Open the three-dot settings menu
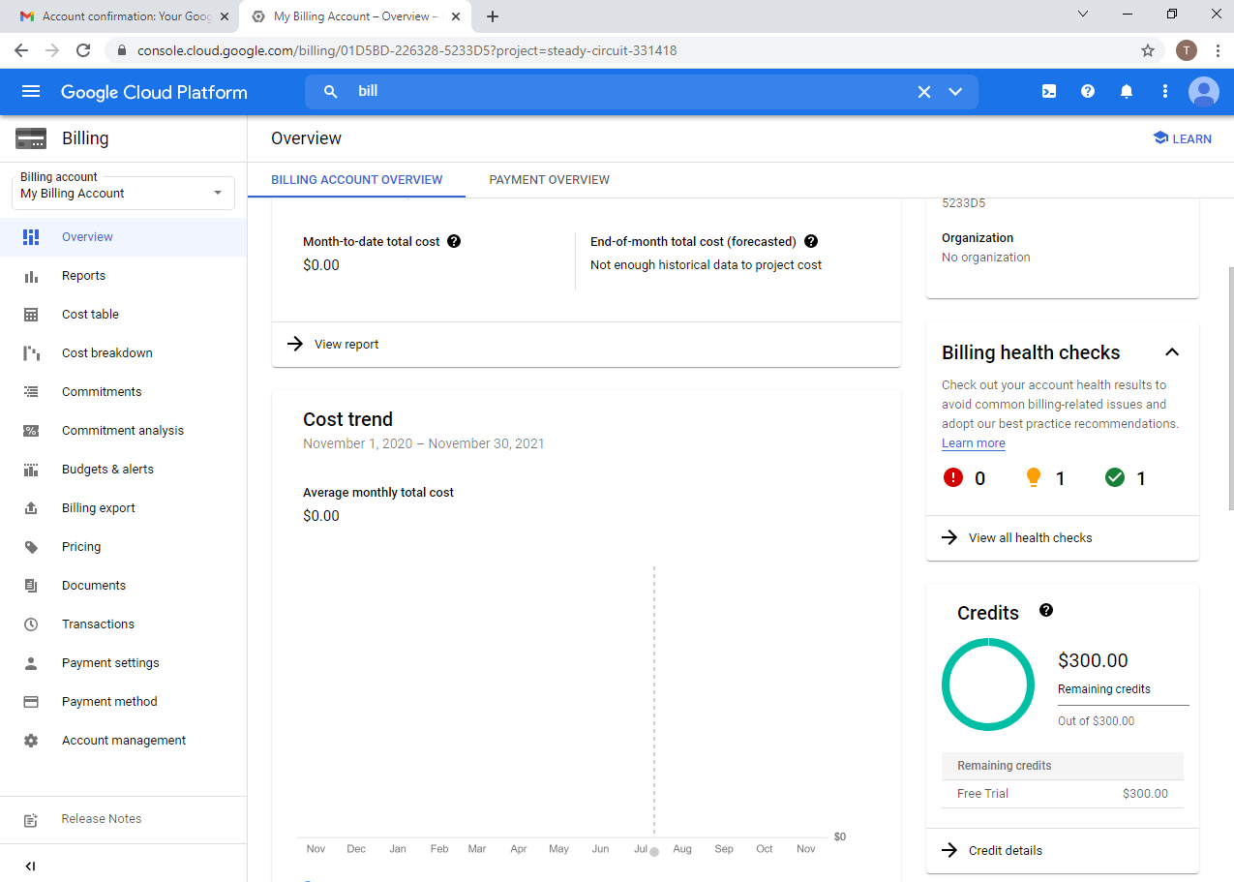This screenshot has height=882, width=1234. click(1165, 92)
